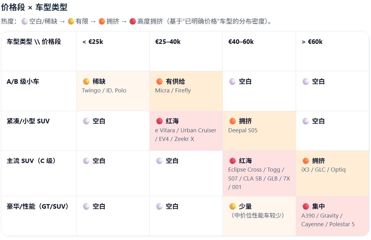This screenshot has width=371, height=240.
Task: Click the red ball in the e Vitara cell
Action: 159,121
